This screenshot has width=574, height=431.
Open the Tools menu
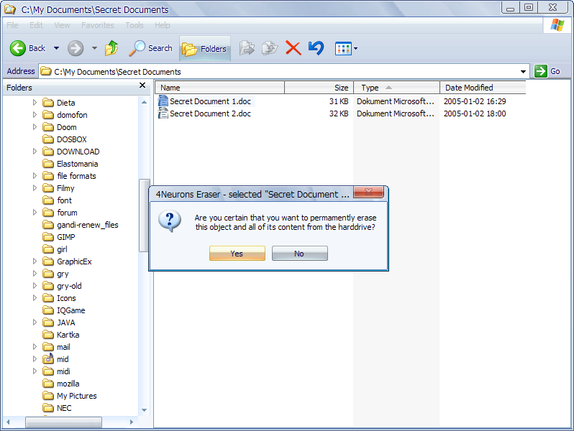[x=135, y=25]
